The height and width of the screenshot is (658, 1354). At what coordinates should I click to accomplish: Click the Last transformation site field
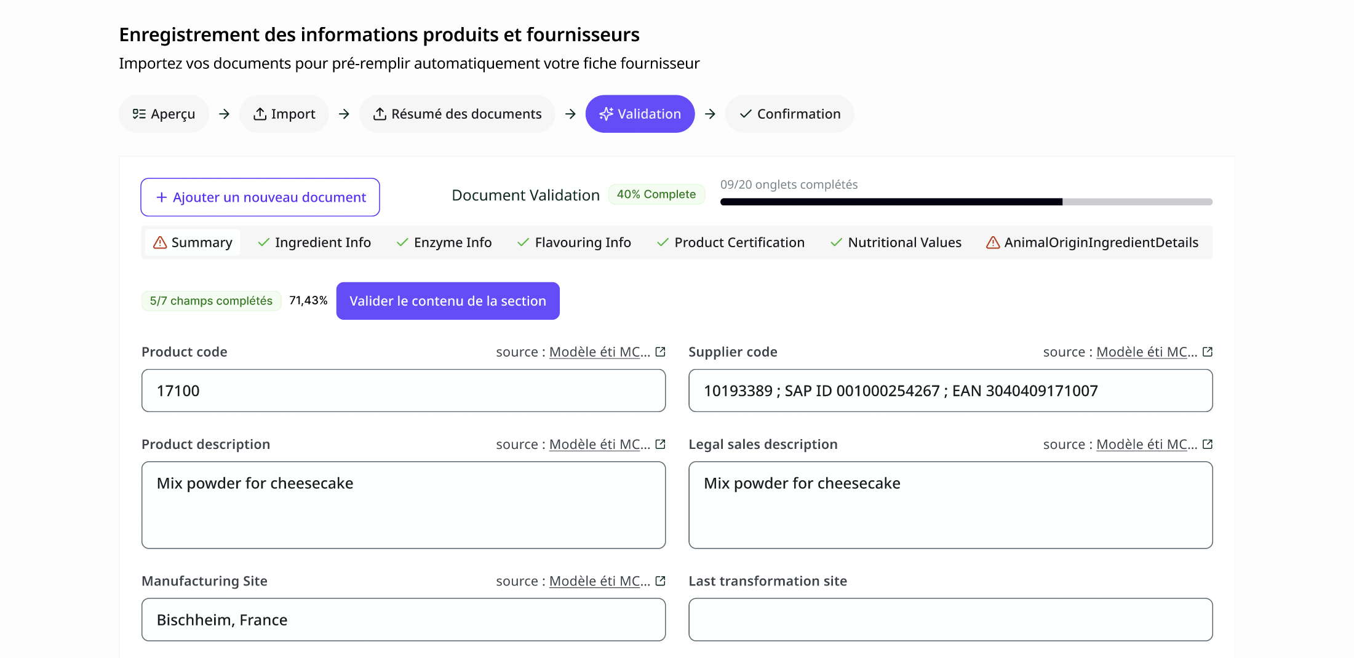click(x=950, y=620)
